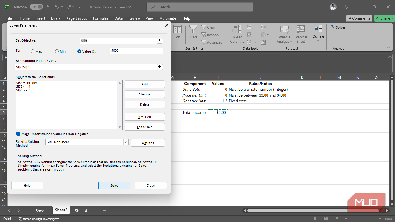
Task: Click the Advanced filter icon
Action: (x=204, y=42)
